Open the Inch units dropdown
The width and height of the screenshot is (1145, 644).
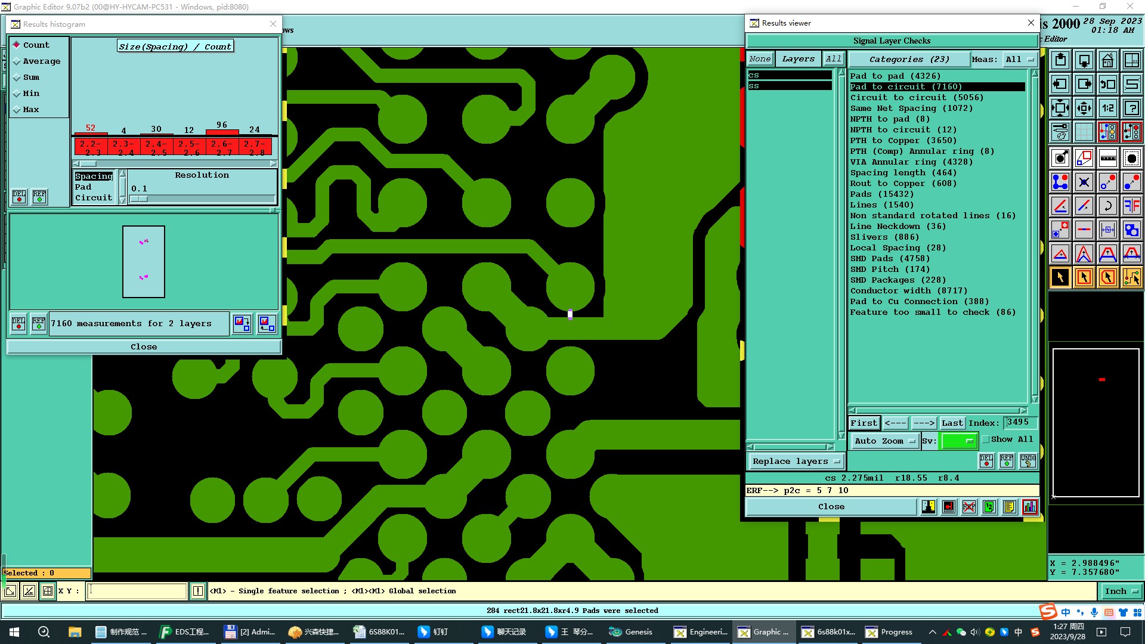(x=1121, y=592)
